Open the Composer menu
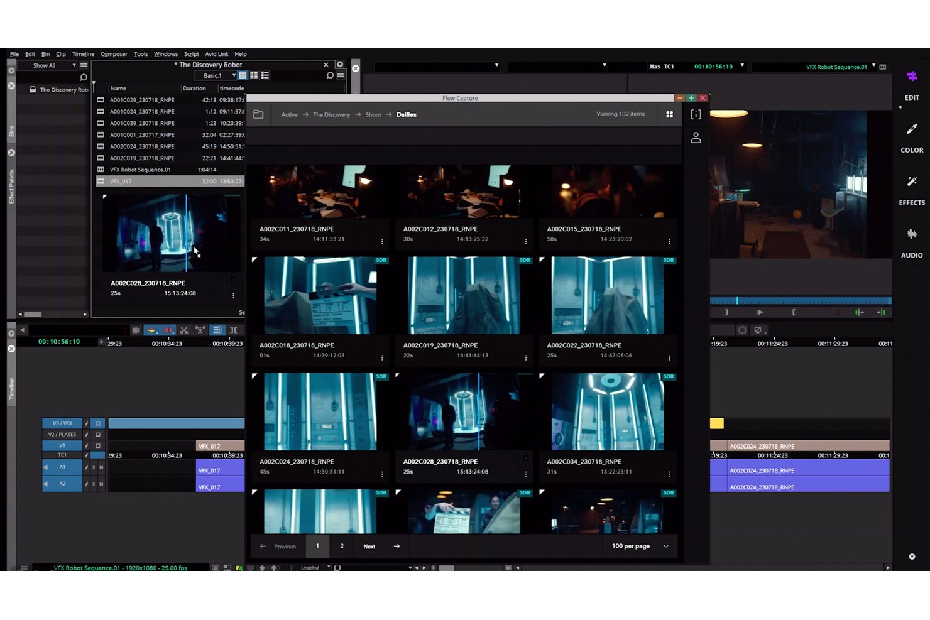 [x=114, y=54]
